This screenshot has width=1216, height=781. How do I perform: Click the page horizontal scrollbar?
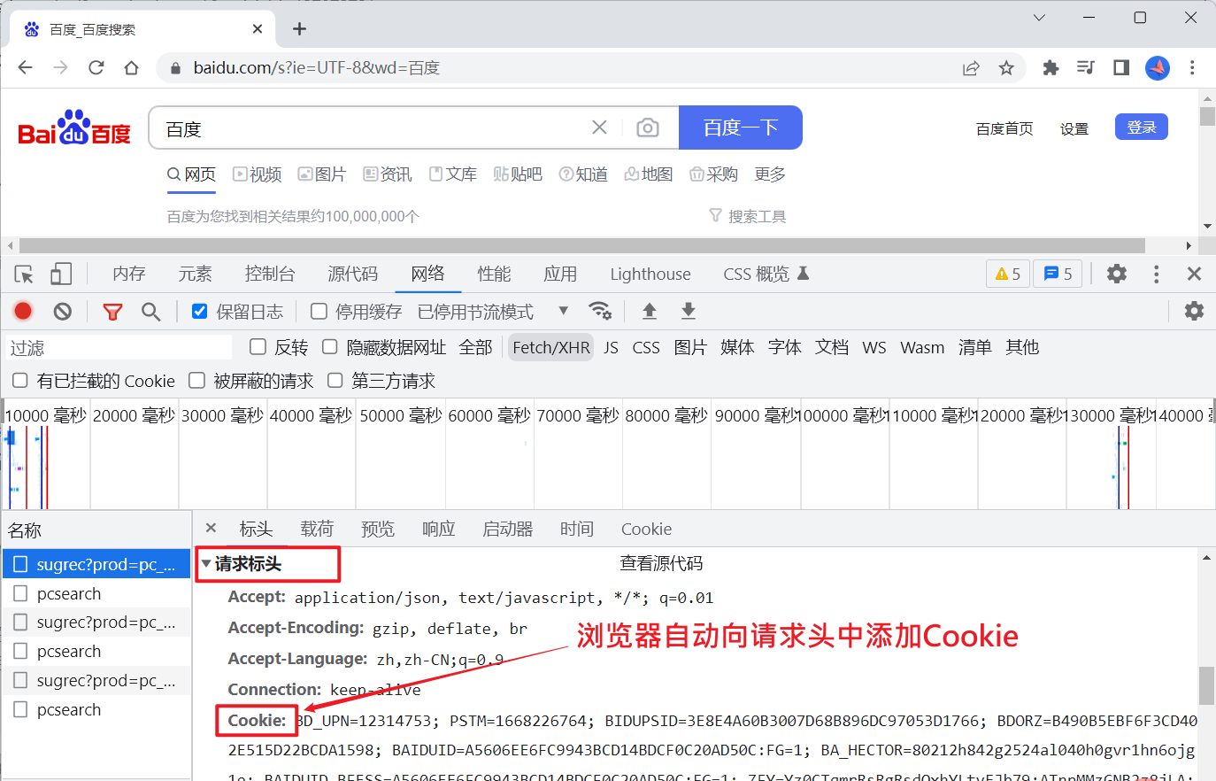click(582, 245)
